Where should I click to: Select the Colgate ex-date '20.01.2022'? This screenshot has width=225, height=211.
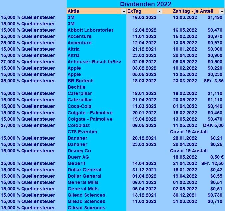(x=144, y=113)
